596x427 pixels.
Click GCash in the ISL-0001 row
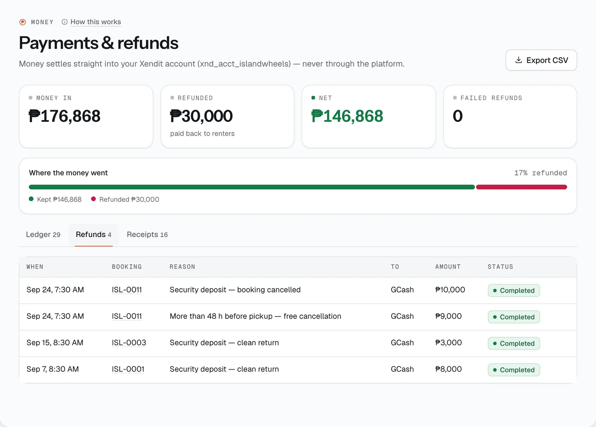click(402, 369)
